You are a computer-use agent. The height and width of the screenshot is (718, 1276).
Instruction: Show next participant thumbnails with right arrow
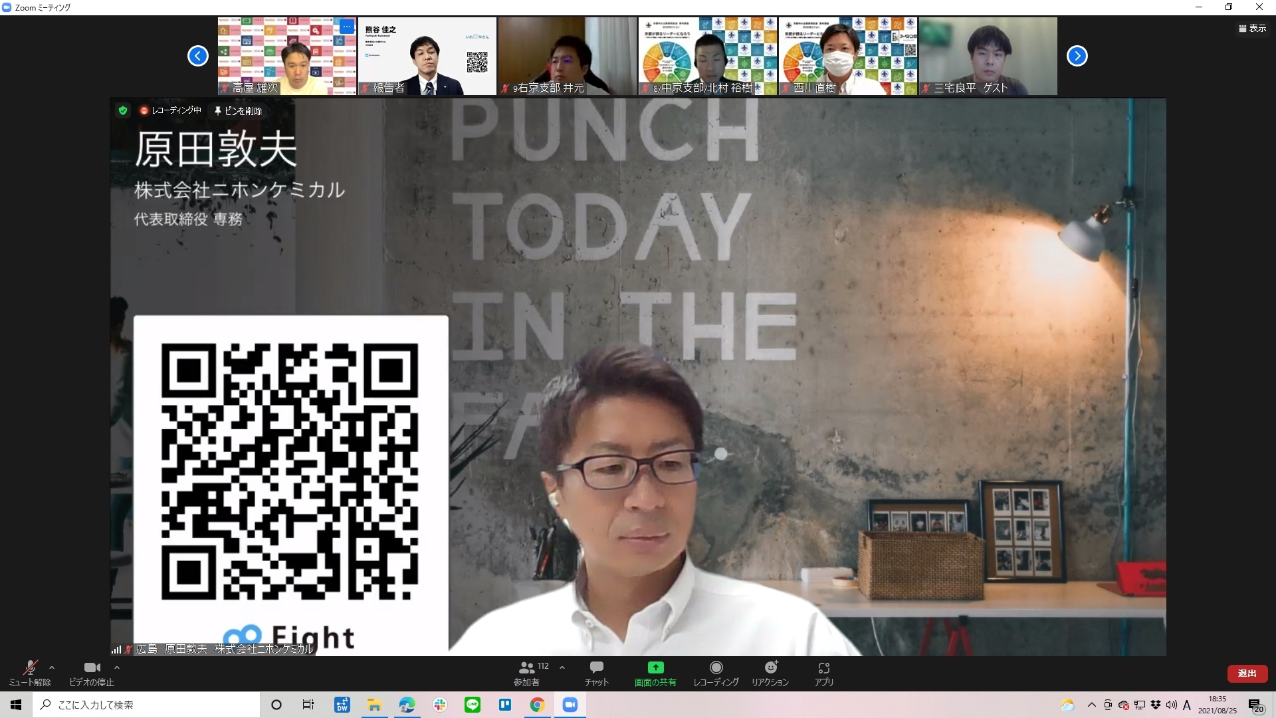(x=1077, y=56)
